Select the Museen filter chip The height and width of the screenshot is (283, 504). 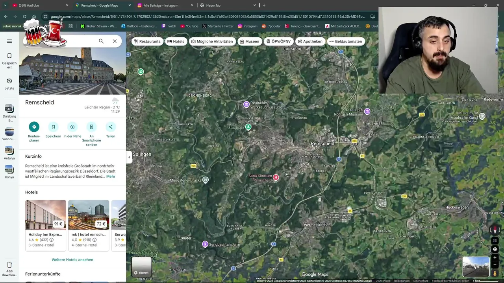click(x=250, y=41)
